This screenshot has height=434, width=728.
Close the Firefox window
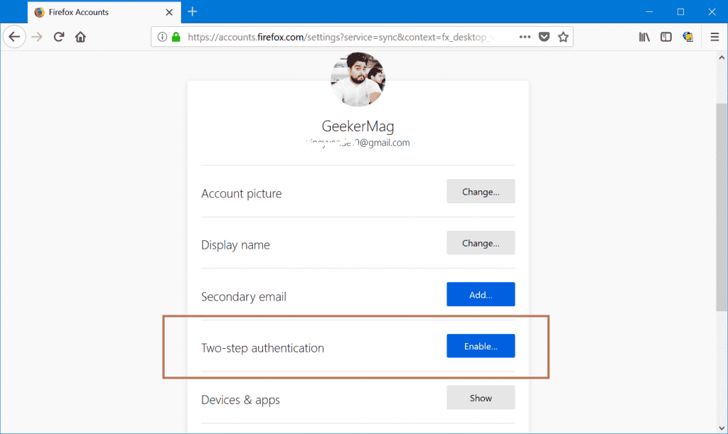point(712,11)
